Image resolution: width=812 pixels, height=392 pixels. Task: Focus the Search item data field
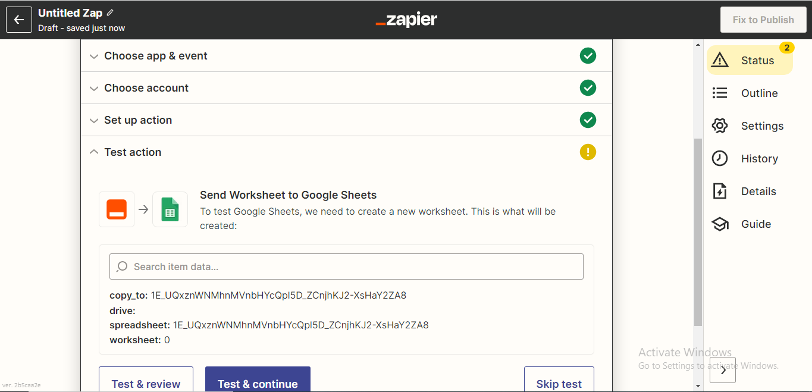(346, 266)
